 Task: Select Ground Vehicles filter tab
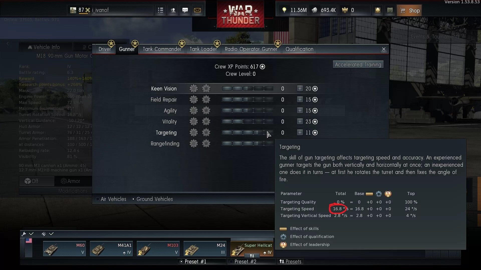pos(154,199)
